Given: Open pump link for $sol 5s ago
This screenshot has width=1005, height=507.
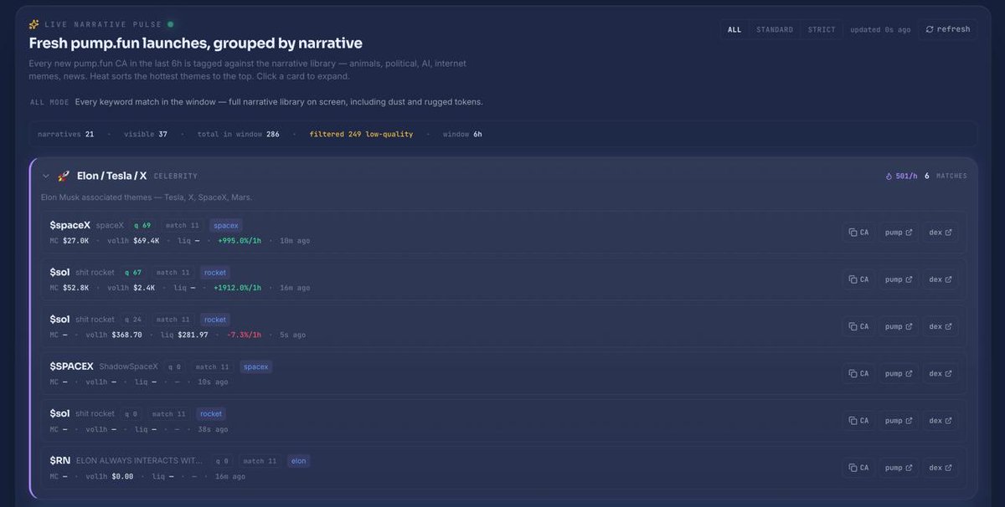Looking at the screenshot, I should pos(899,326).
